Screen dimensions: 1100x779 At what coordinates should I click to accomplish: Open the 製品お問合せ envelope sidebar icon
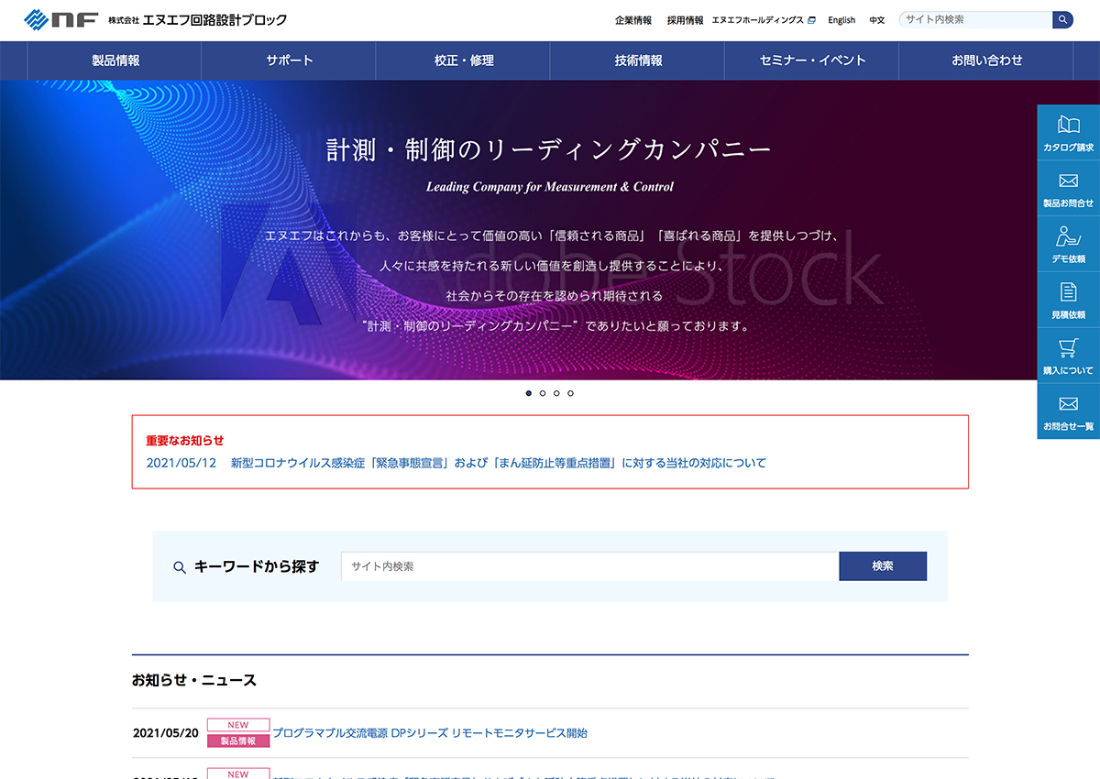tap(1068, 189)
